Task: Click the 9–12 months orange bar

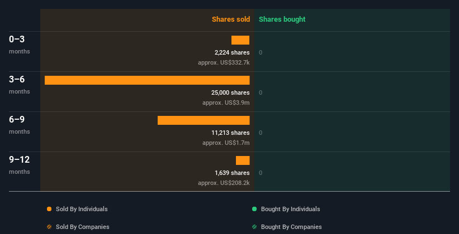Action: (243, 160)
